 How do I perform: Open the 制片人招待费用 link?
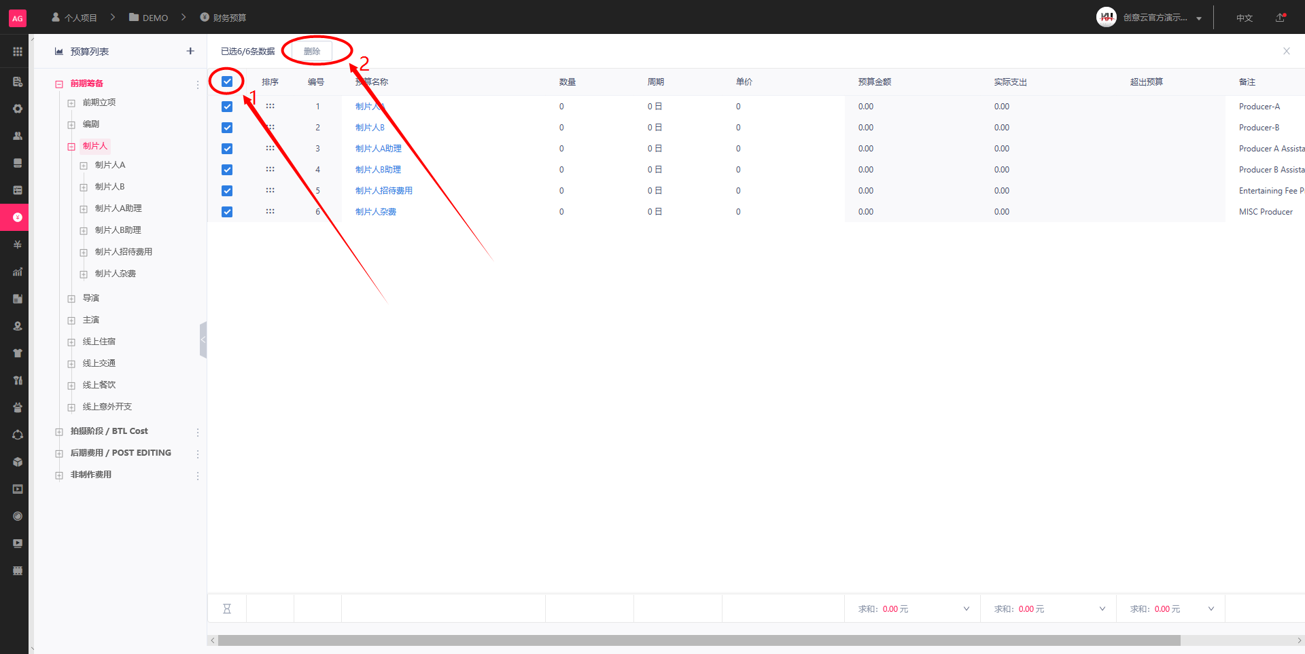click(x=384, y=191)
